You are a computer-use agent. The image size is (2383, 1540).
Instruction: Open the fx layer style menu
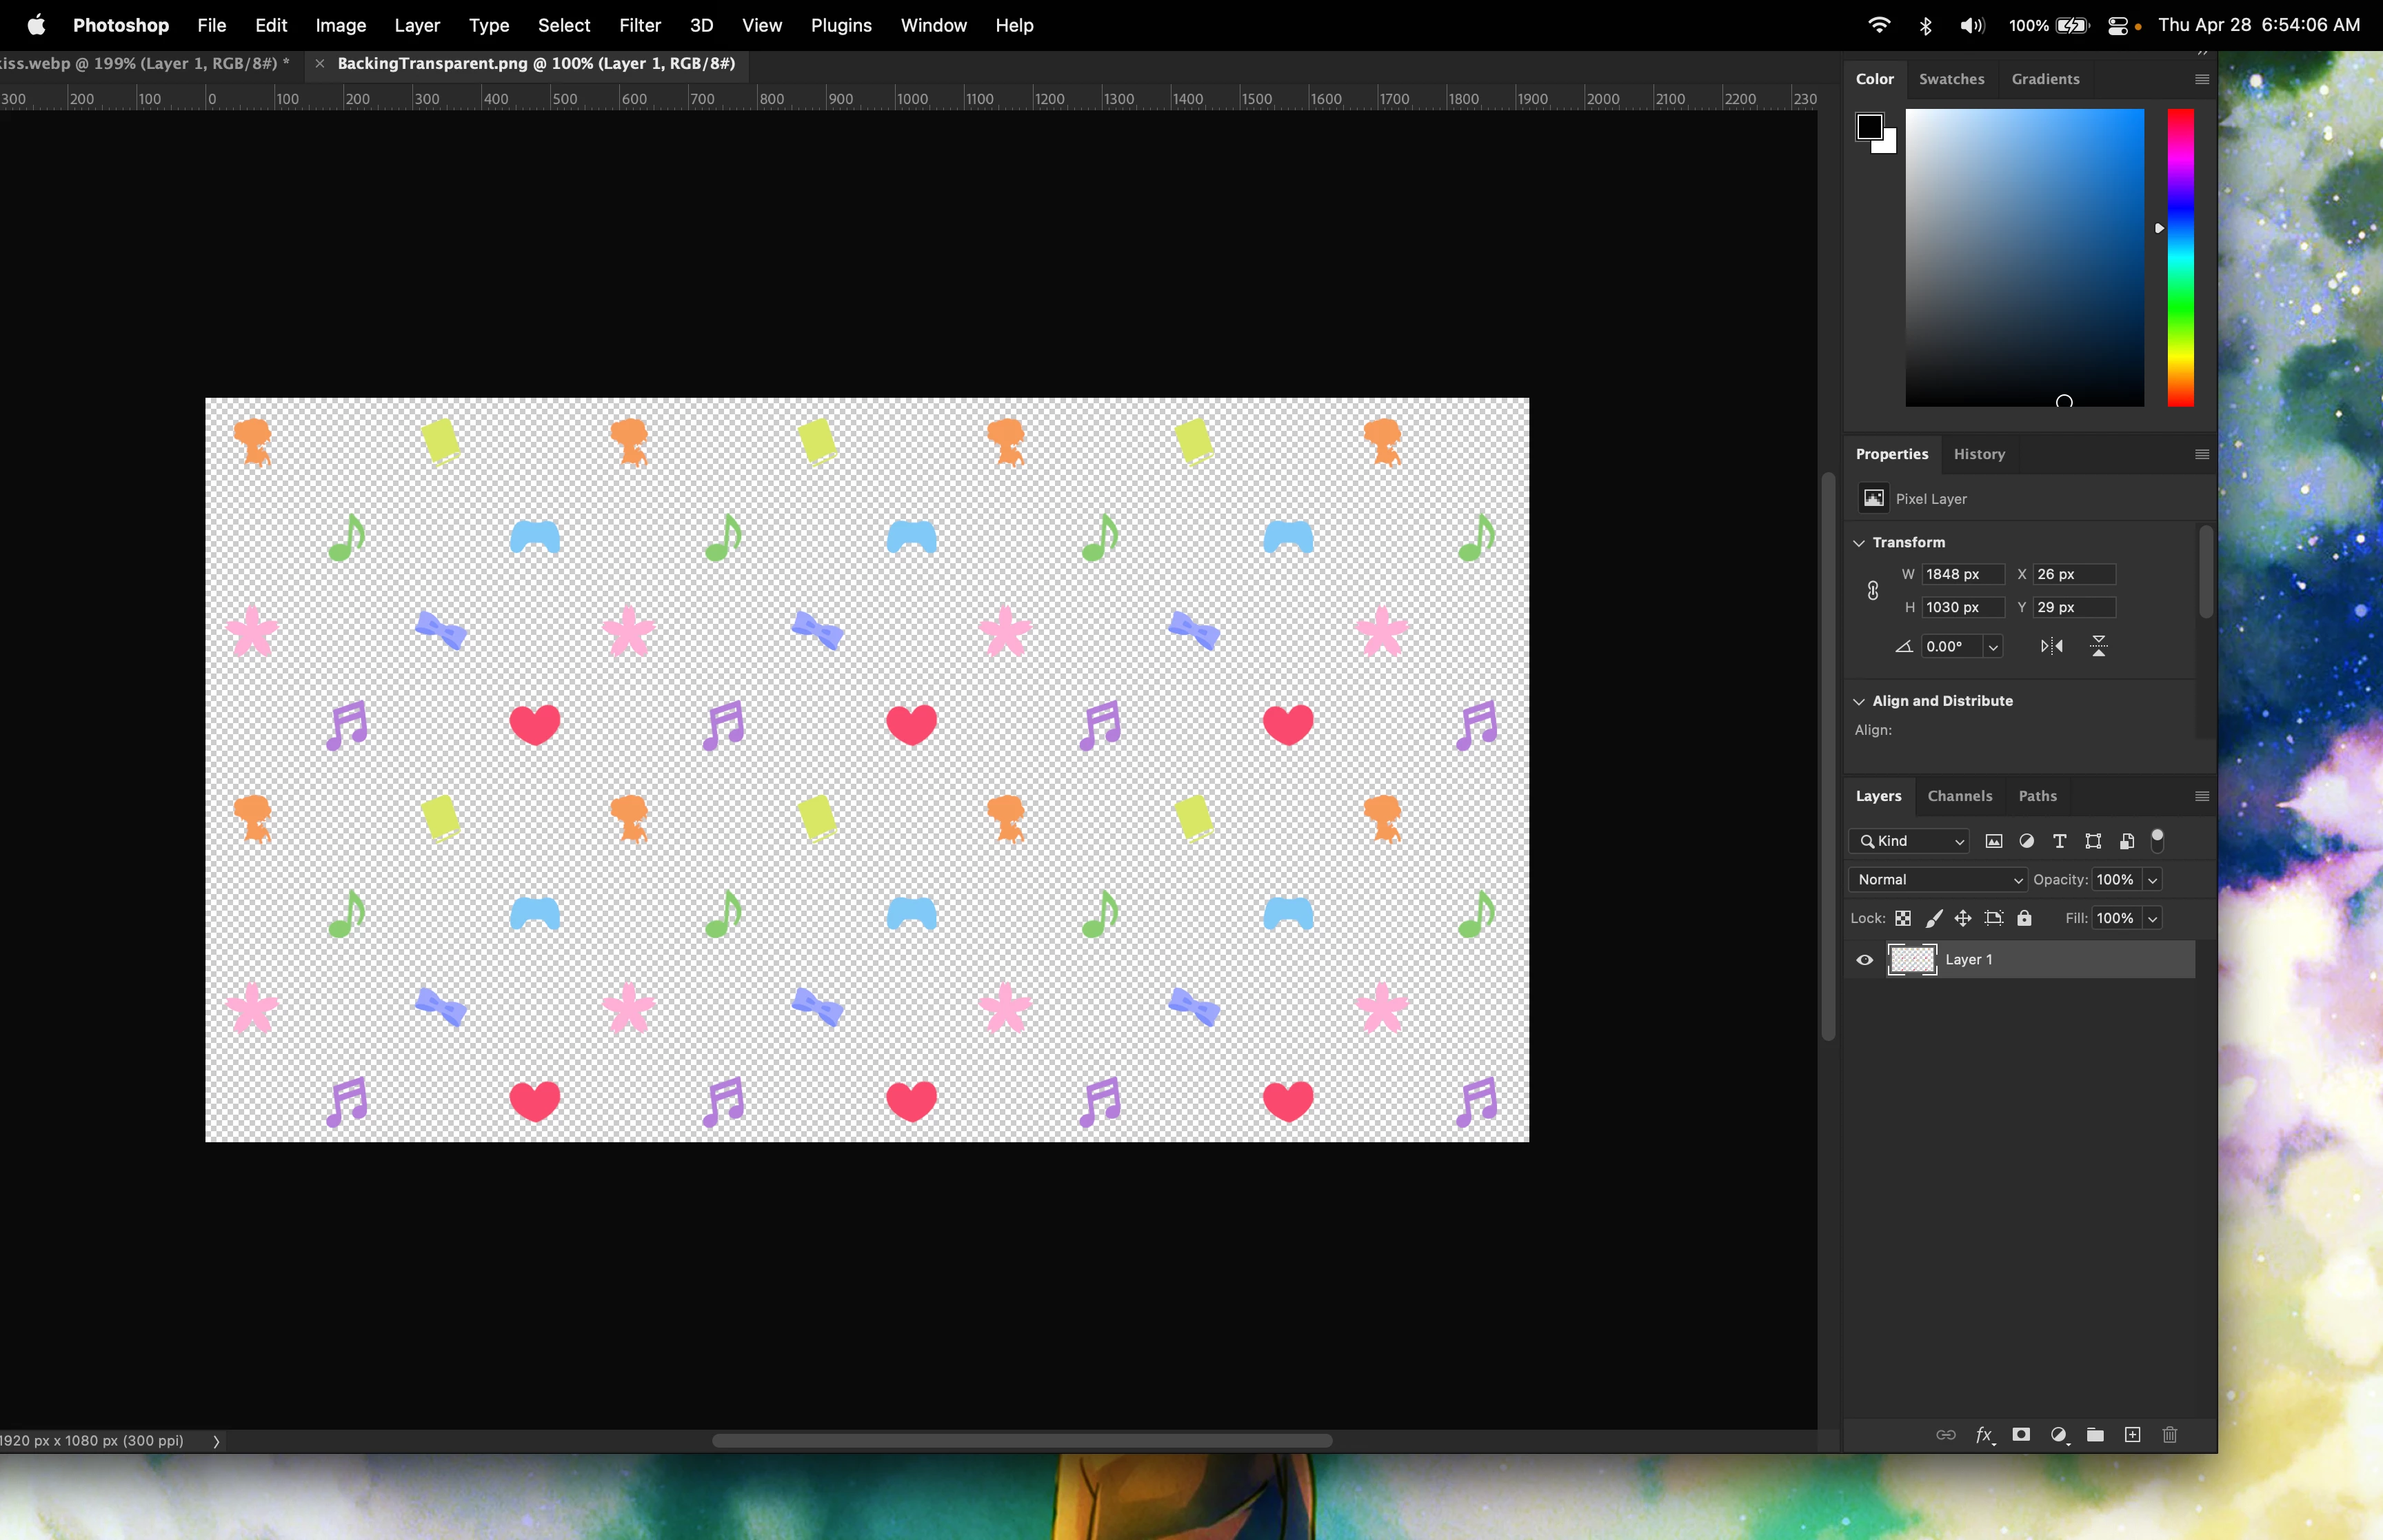click(x=1985, y=1435)
